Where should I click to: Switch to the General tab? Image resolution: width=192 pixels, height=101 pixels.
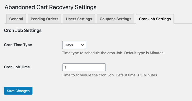[x=16, y=19]
